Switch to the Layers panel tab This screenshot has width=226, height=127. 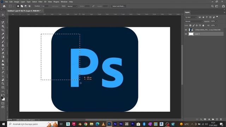pyautogui.click(x=187, y=12)
